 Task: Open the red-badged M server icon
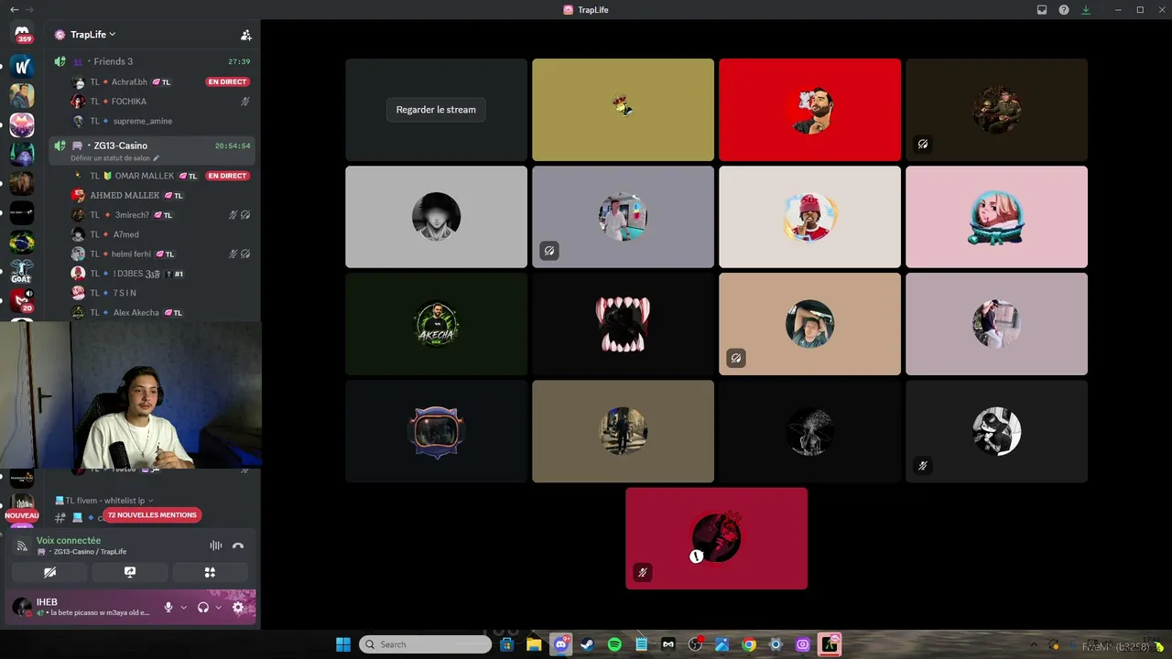tap(22, 300)
